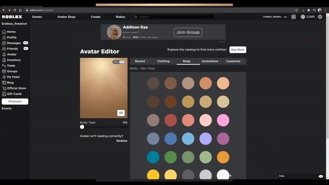The image size is (329, 185).
Task: Click the Roblox logo
Action: (x=12, y=17)
